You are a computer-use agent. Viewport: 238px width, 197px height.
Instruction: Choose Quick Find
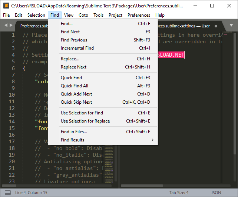click(x=103, y=78)
